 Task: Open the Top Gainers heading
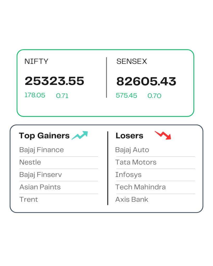tap(44, 136)
